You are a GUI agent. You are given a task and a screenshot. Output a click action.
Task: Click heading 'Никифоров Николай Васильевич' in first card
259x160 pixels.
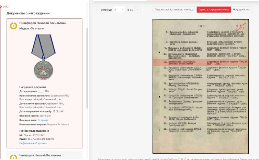[43, 23]
